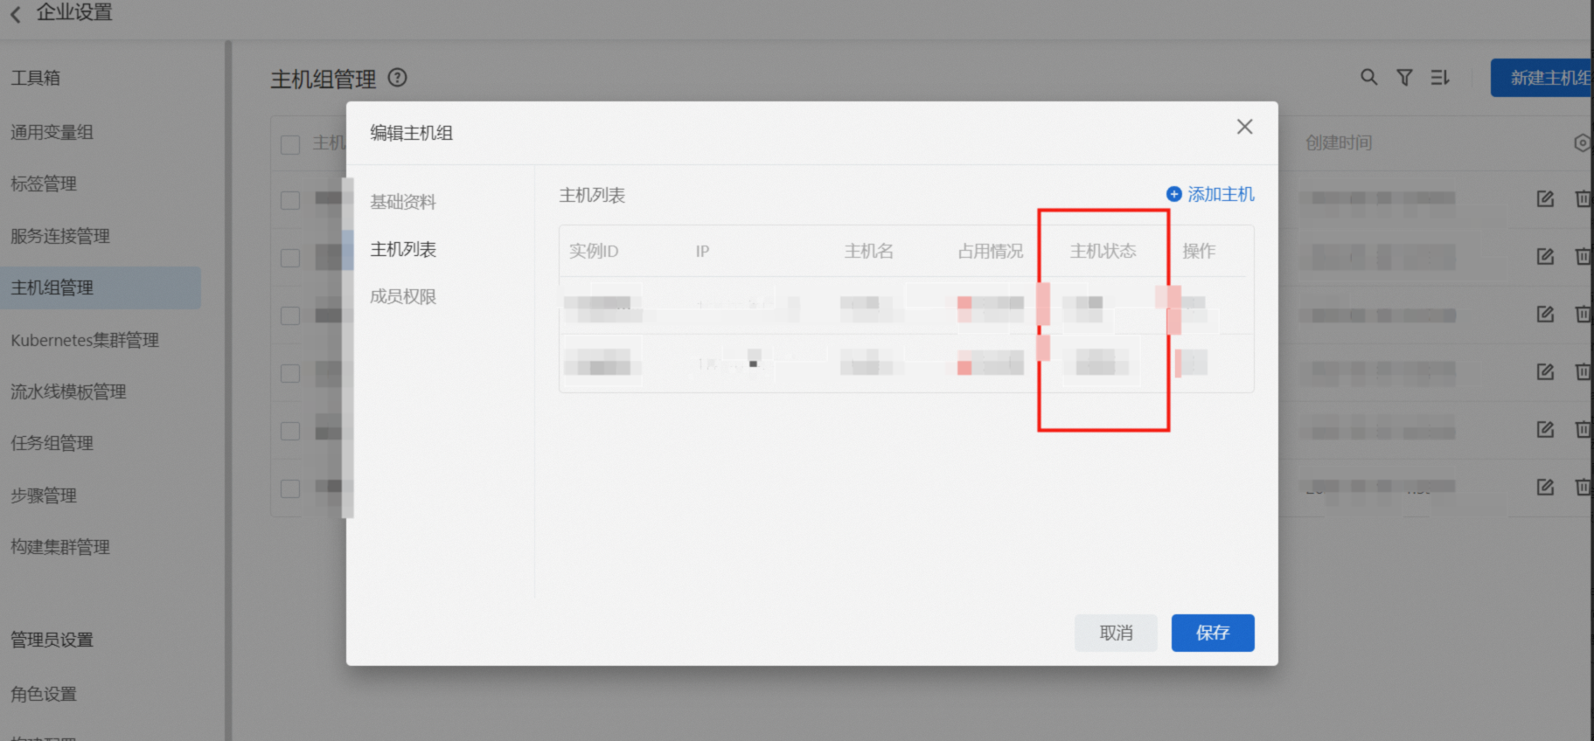Delete the fourth host group row
Image resolution: width=1594 pixels, height=741 pixels.
[x=1583, y=372]
